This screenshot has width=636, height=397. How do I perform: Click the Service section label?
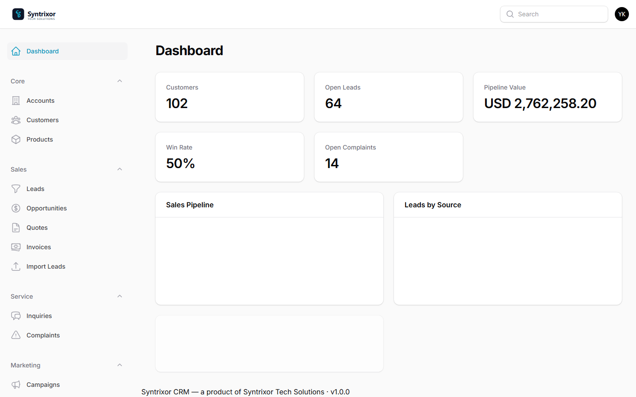[x=22, y=296]
